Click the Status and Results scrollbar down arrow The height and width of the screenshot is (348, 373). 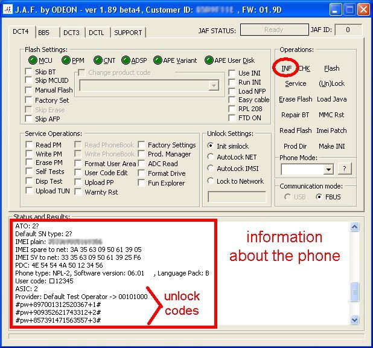pyautogui.click(x=354, y=320)
